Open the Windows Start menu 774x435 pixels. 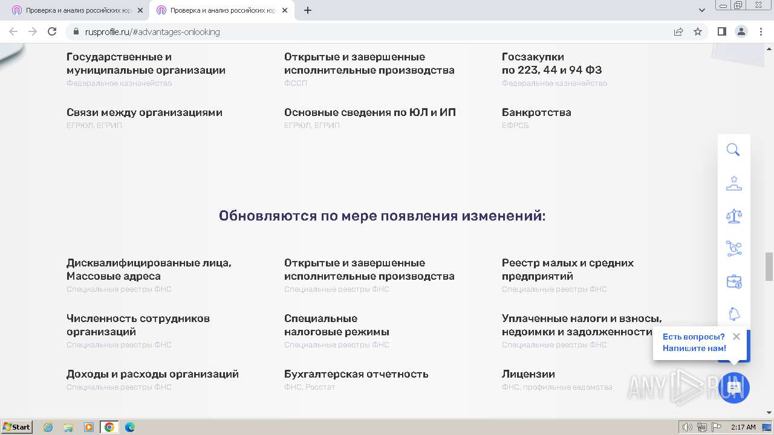(17, 427)
